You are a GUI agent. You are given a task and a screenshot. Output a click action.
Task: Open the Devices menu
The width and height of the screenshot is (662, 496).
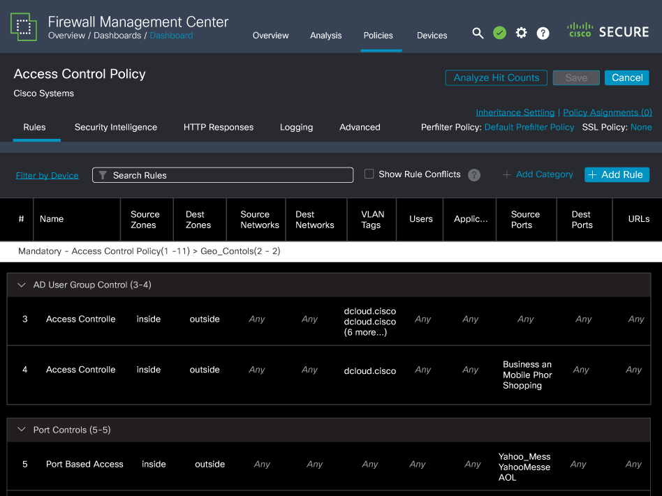432,36
